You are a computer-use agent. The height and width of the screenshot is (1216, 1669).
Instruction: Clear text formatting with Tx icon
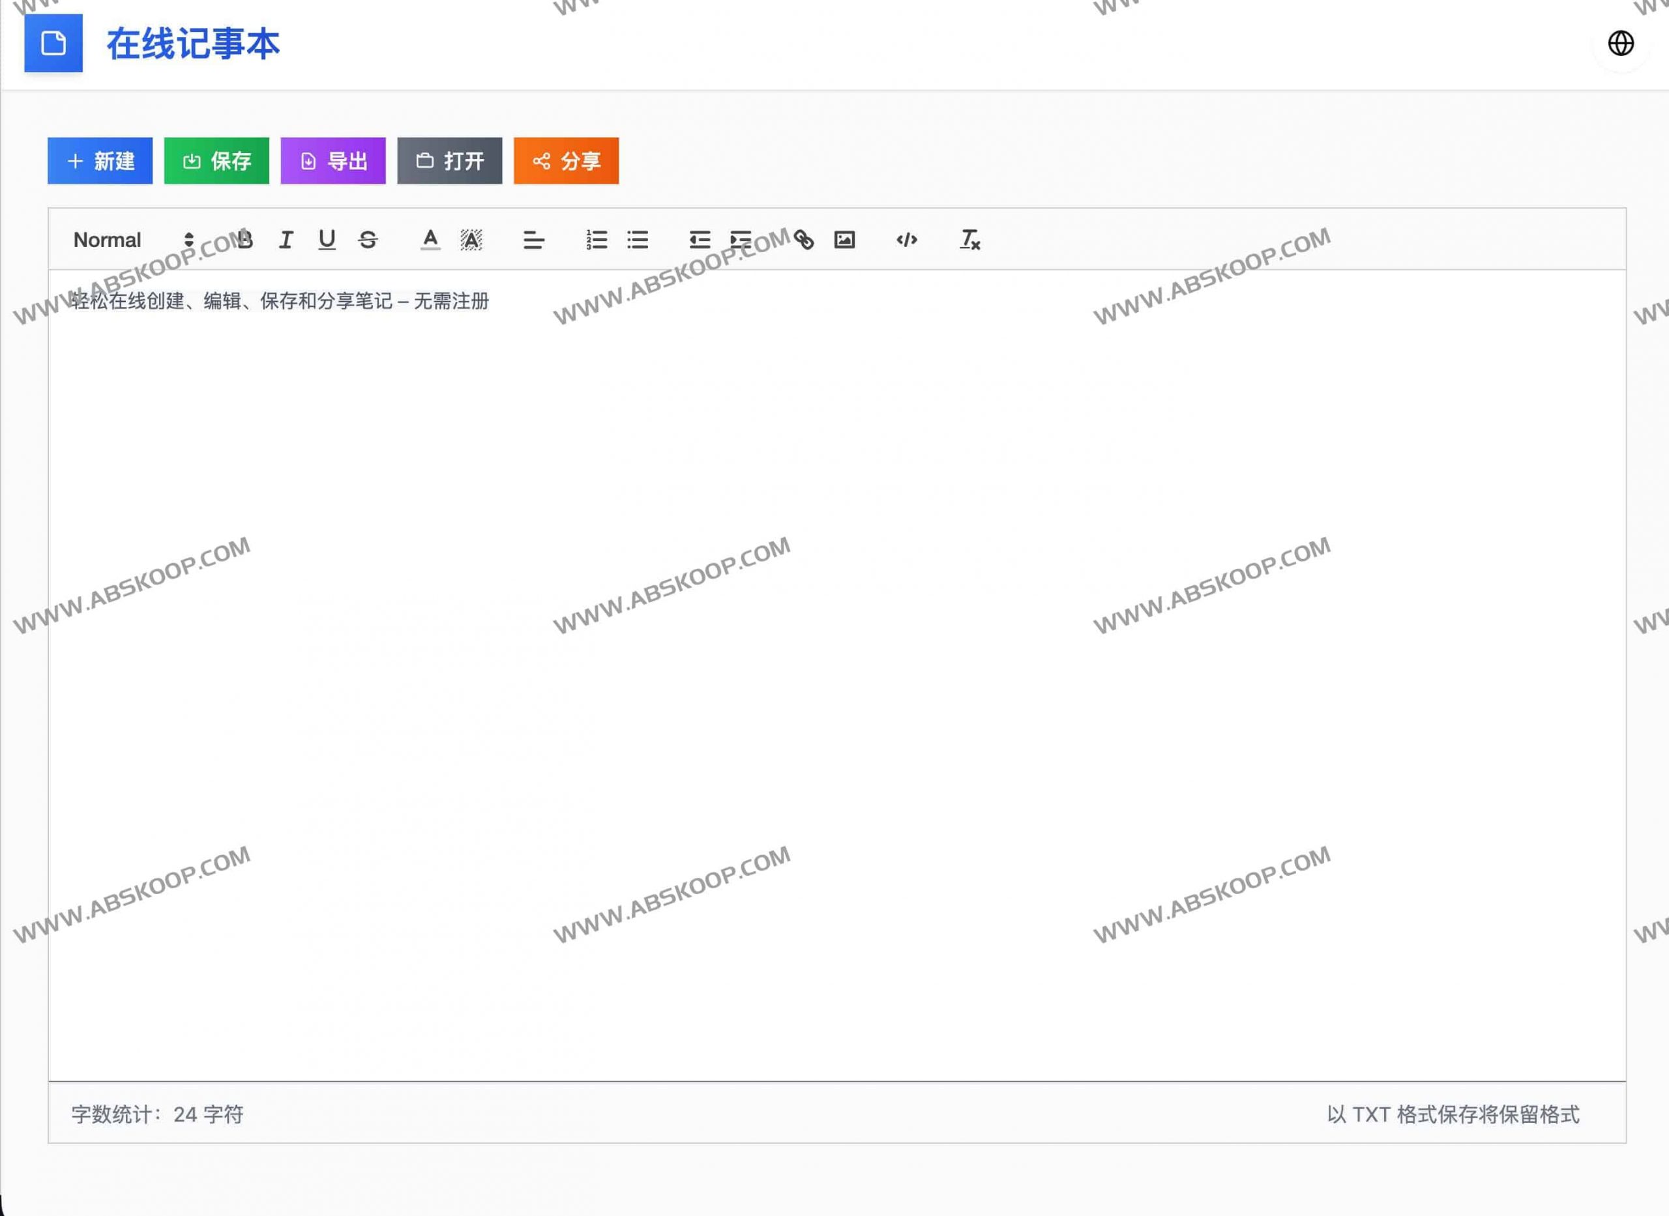tap(969, 240)
